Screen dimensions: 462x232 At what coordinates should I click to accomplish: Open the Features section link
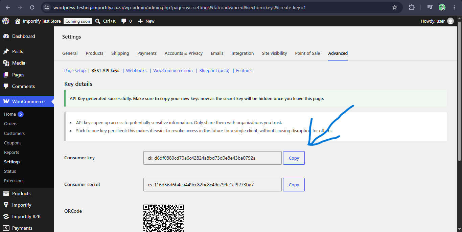(244, 71)
